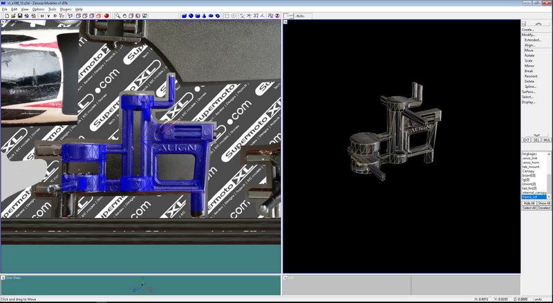Screen dimensions: 553x303
Task: Toggle the SEL mode button
Action: [x=536, y=140]
